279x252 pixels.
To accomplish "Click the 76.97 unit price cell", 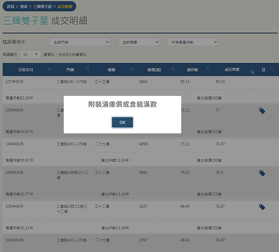I will click(220, 144).
